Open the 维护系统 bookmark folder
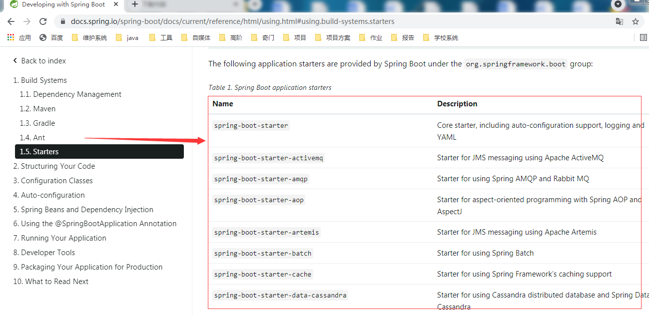649x316 pixels. [x=89, y=37]
